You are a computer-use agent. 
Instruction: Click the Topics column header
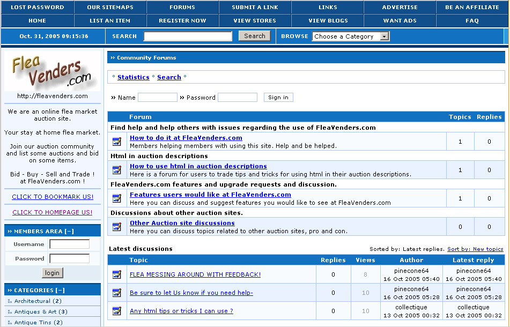(x=460, y=117)
